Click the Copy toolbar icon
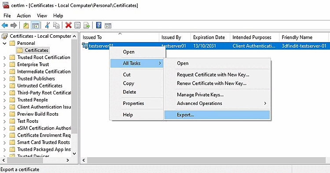The height and width of the screenshot is (173, 330). pyautogui.click(x=56, y=25)
